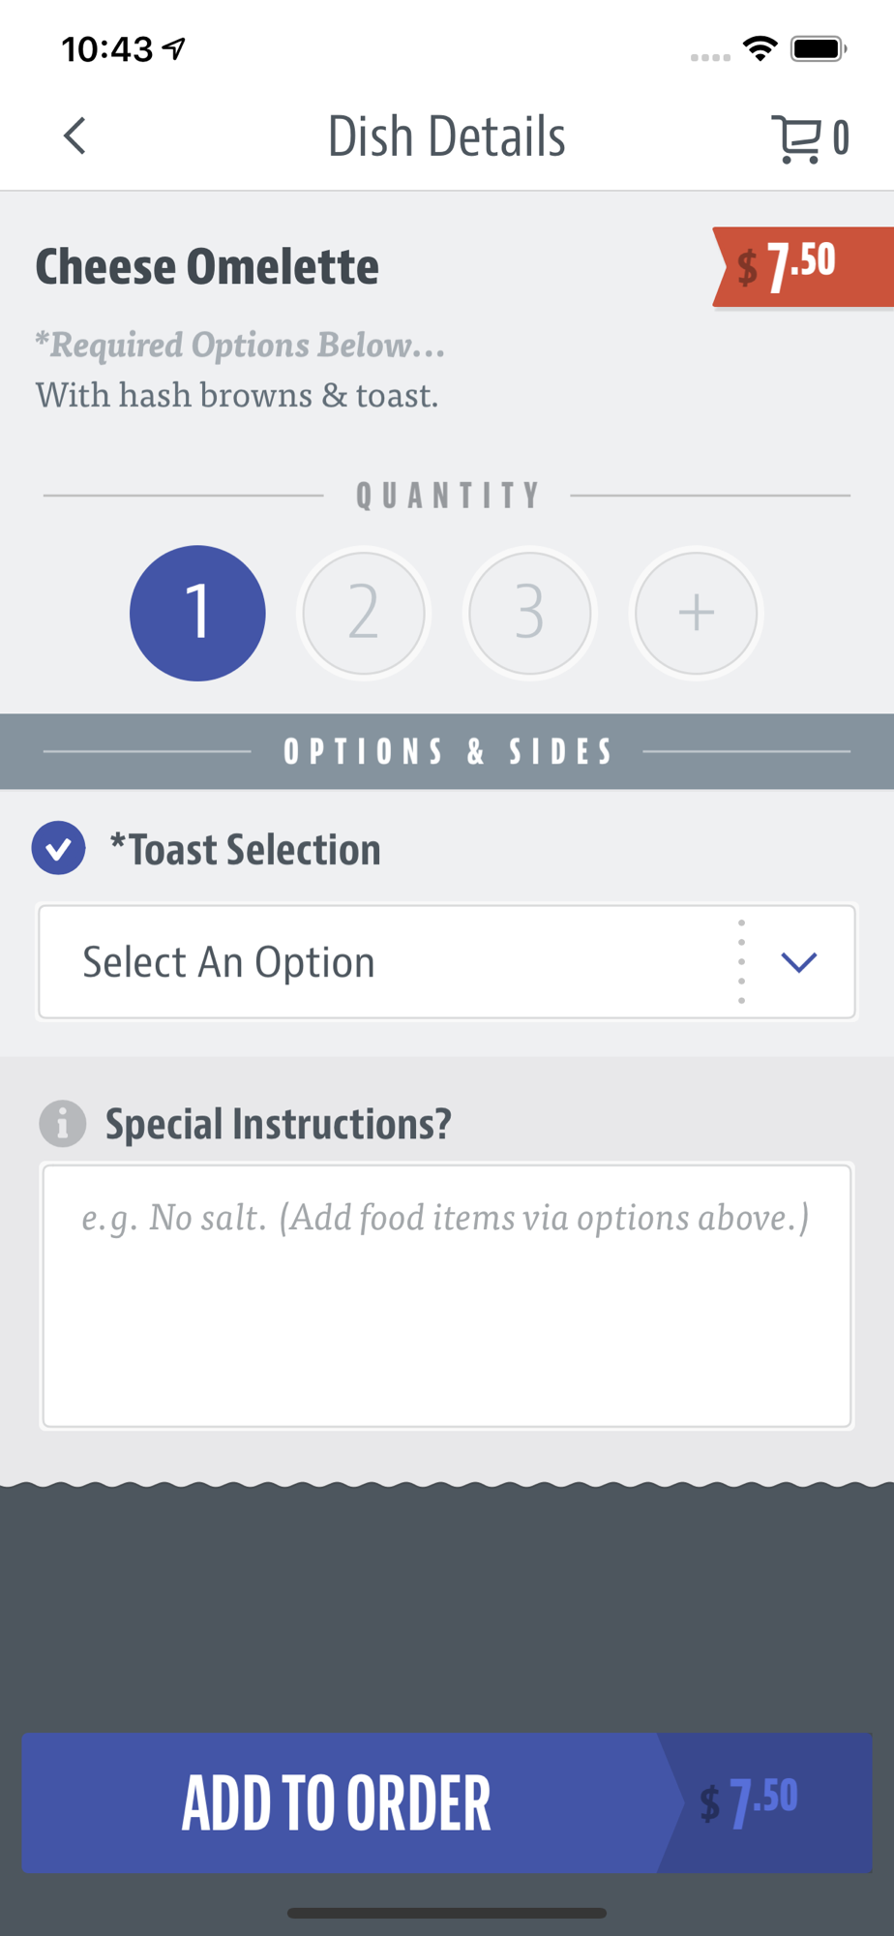Tap the Options & Sides section header

pos(447,751)
